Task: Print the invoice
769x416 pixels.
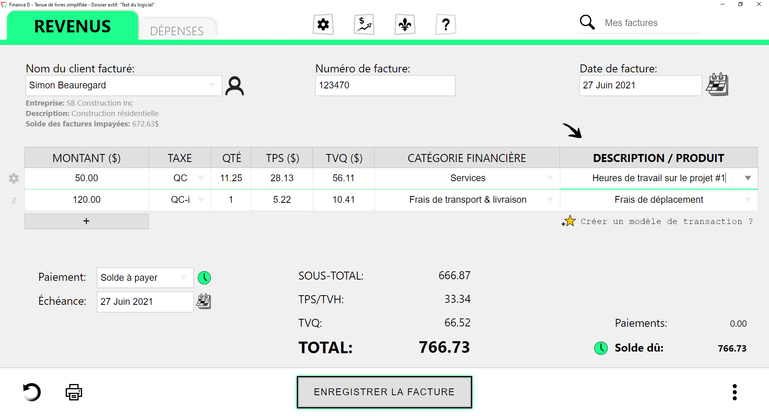Action: 74,392
